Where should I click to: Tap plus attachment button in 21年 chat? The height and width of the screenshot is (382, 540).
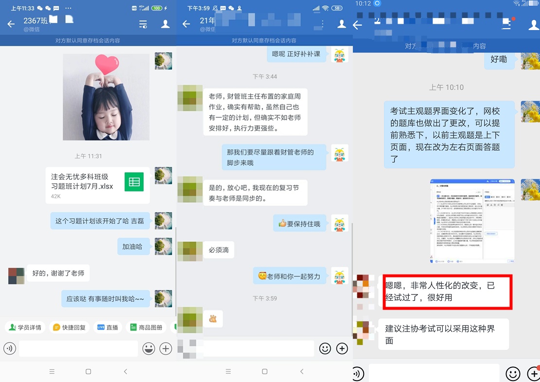tap(342, 348)
